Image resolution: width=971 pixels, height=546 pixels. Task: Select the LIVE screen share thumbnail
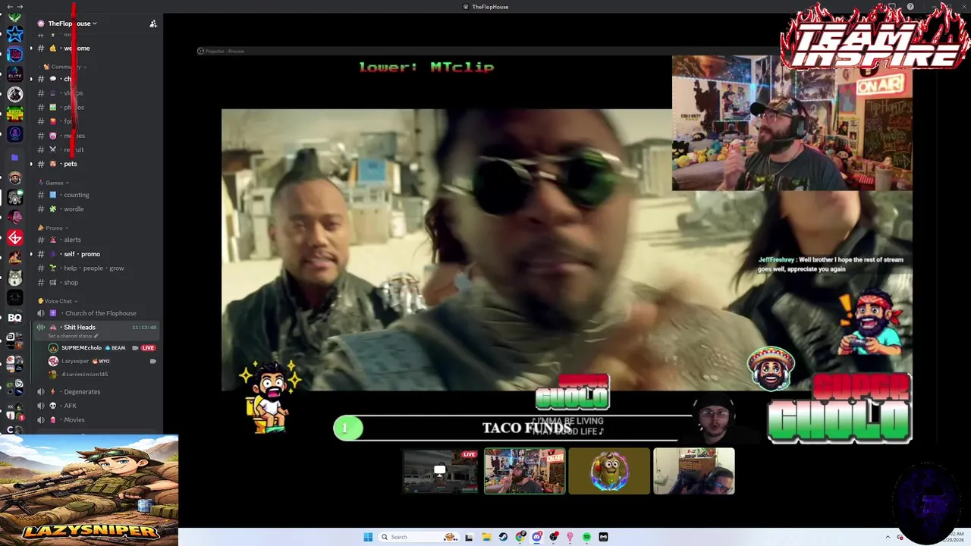pos(441,471)
